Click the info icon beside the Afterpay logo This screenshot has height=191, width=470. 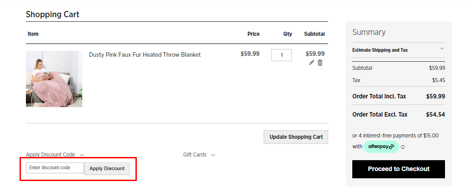403,147
